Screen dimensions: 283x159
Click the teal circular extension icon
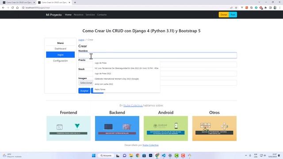tap(256, 8)
